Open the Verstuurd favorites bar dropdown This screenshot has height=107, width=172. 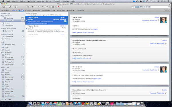61,11
